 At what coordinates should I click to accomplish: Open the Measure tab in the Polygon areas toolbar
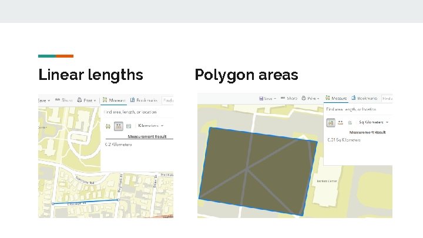pos(336,98)
